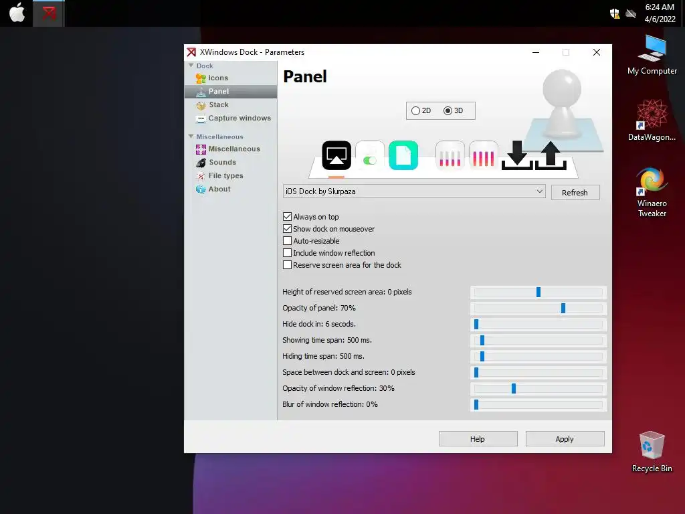The height and width of the screenshot is (514, 685).
Task: Open the Apple logo menu in top bar
Action: click(x=17, y=13)
